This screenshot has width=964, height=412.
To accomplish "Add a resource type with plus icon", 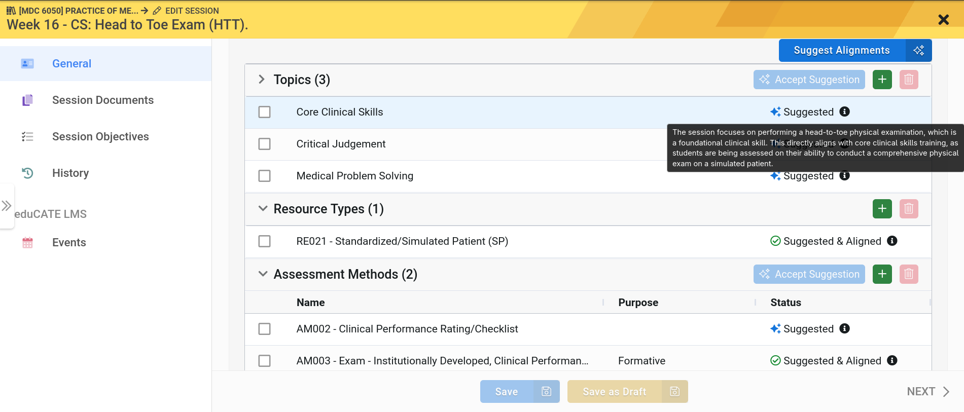I will point(882,209).
